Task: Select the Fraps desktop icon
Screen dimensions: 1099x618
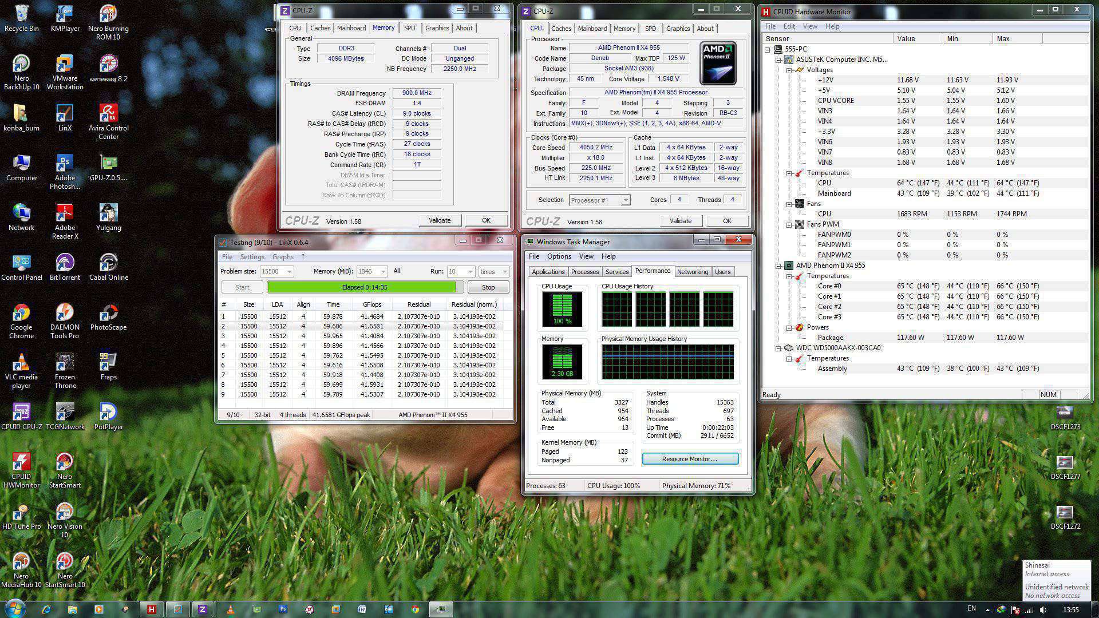Action: point(108,367)
